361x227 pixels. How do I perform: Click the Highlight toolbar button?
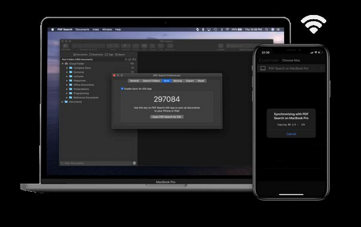126,46
